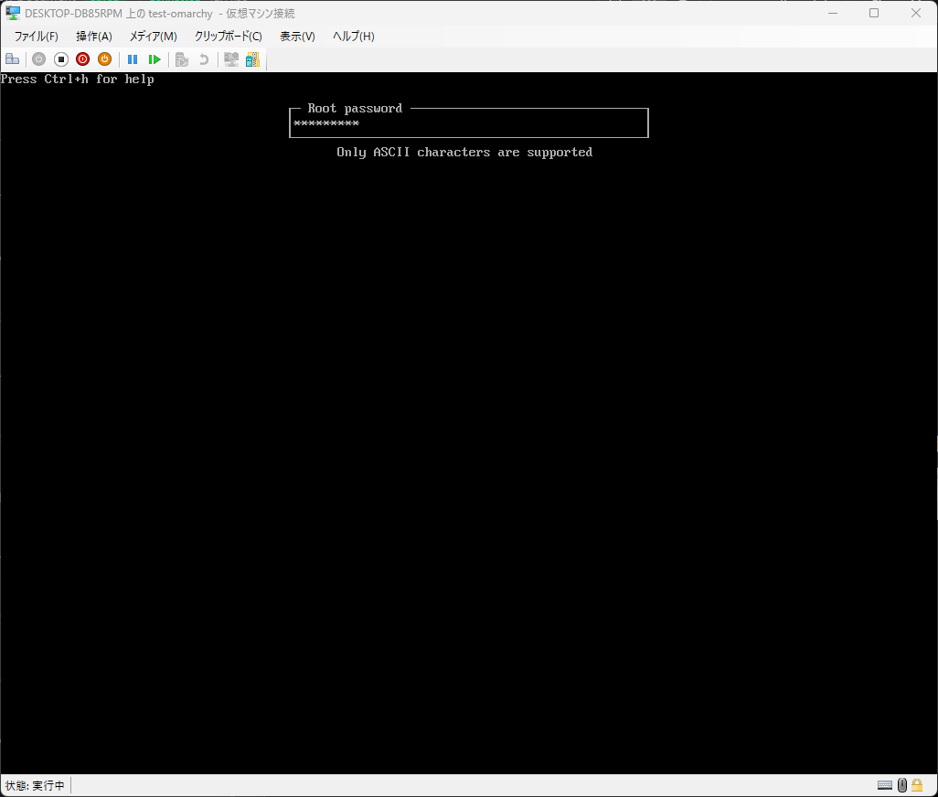Close the virtual machine connection window
938x797 pixels.
coord(916,13)
